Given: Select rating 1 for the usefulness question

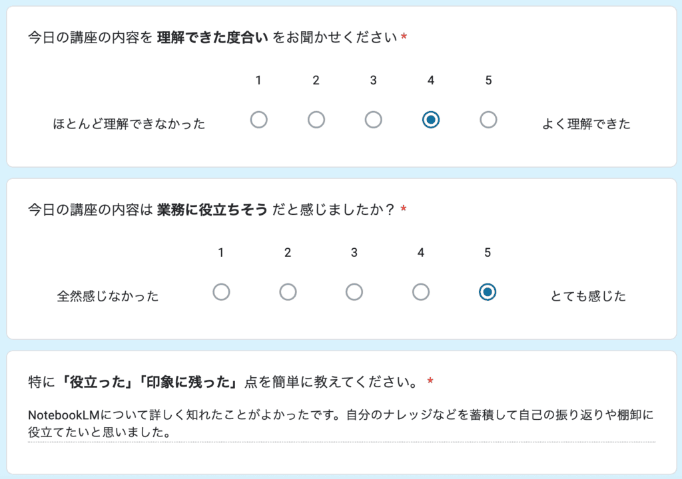Looking at the screenshot, I should point(222,291).
